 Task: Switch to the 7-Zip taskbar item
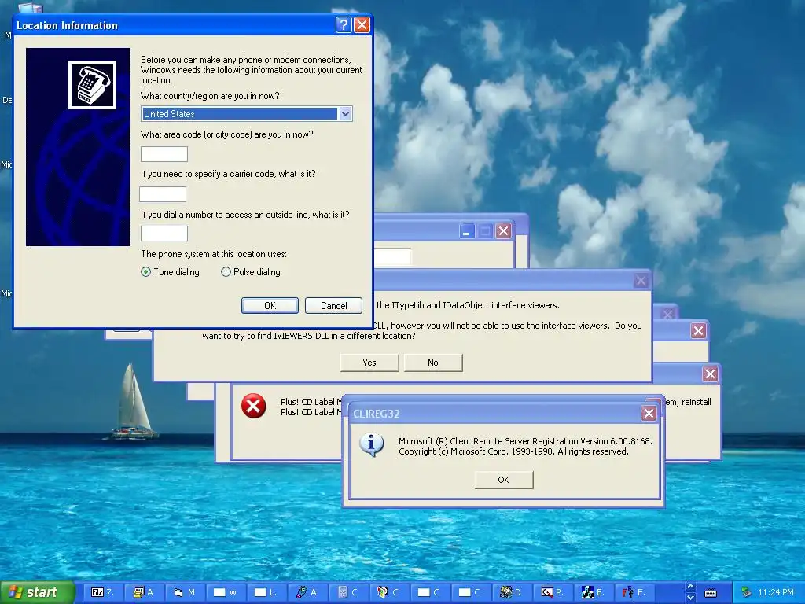(x=102, y=592)
